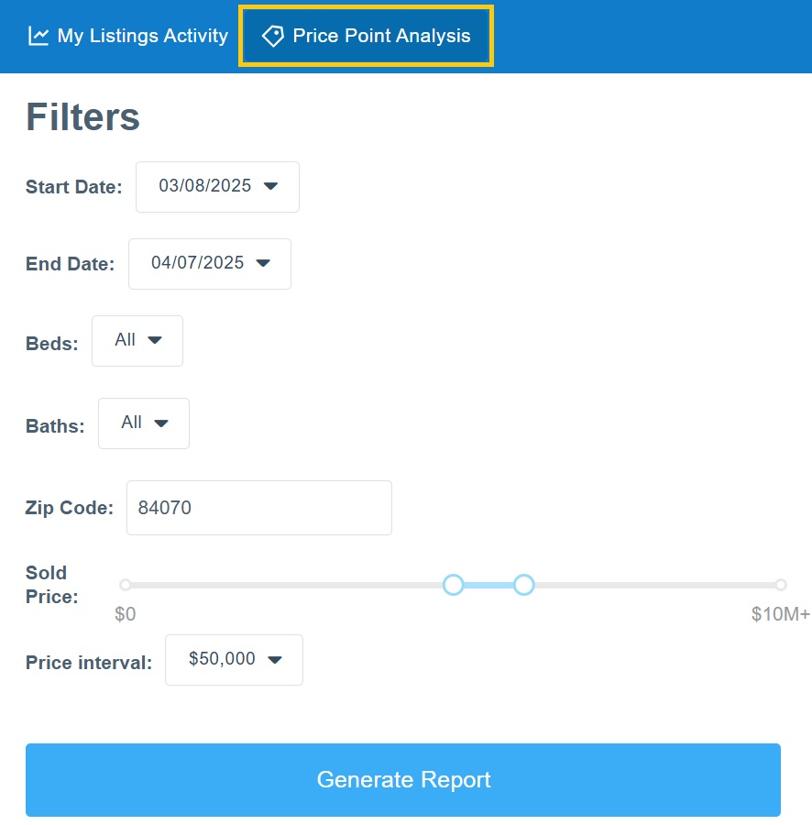
Task: Click the line chart icon for My Listings Activity
Action: tap(38, 36)
